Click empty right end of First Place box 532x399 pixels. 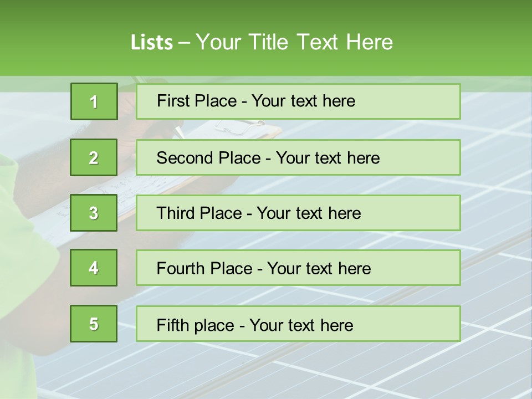point(421,101)
